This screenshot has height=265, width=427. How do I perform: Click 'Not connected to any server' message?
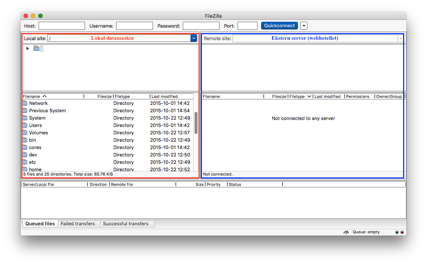point(303,118)
